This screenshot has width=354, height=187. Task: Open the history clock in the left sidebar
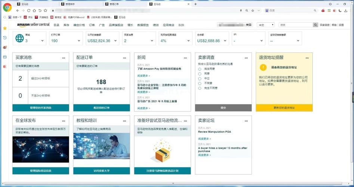click(5, 38)
